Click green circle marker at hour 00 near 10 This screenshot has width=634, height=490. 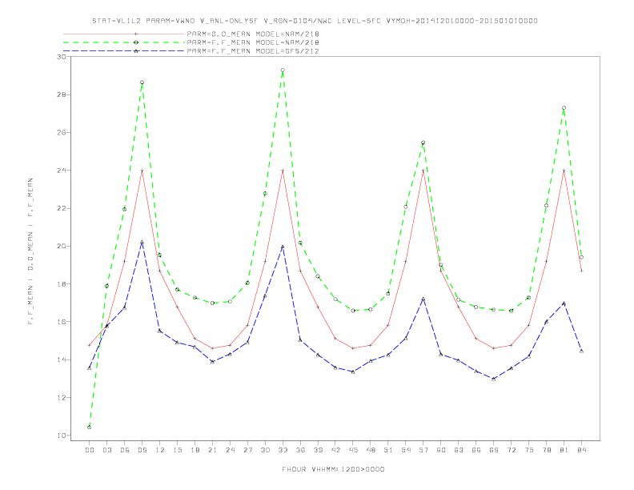click(90, 428)
